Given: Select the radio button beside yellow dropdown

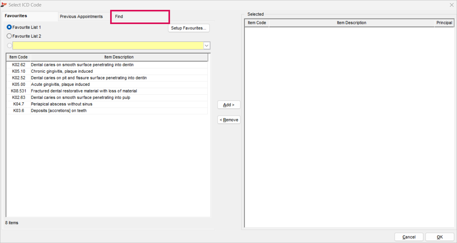Looking at the screenshot, I should [x=9, y=46].
